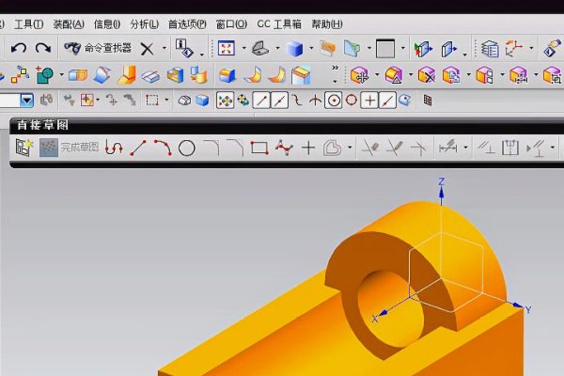Open the 分析(L) menu
This screenshot has height=376, width=564.
145,23
